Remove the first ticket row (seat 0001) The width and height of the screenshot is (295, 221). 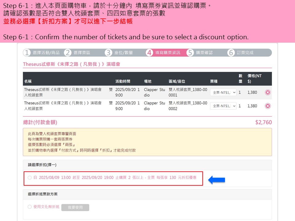pyautogui.click(x=268, y=92)
